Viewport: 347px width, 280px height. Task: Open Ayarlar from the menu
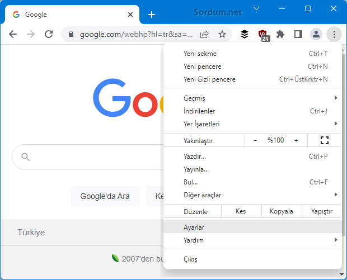(252, 227)
